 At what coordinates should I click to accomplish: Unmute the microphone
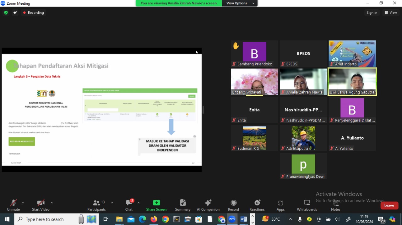13,205
